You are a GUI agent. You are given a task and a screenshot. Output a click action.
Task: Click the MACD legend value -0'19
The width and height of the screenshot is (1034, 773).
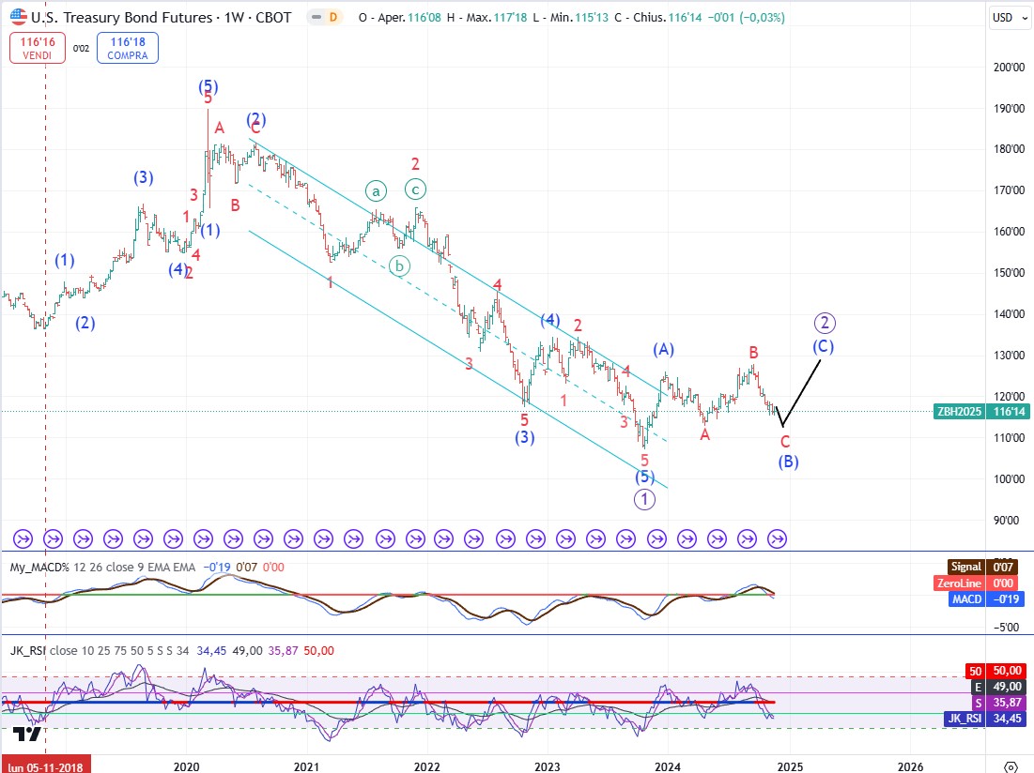click(217, 567)
